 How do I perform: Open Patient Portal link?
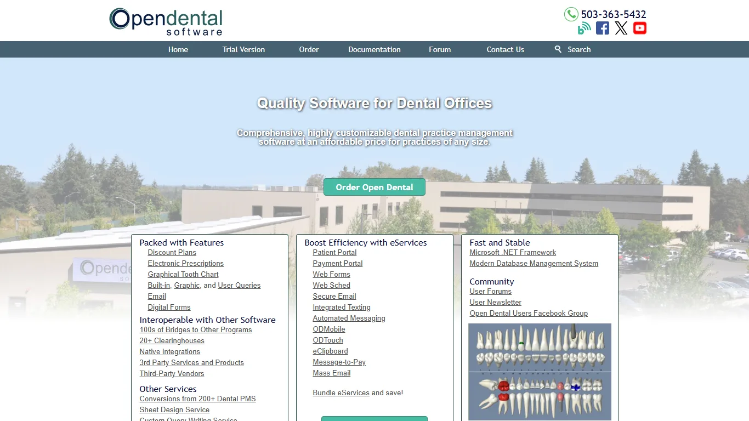tap(334, 253)
